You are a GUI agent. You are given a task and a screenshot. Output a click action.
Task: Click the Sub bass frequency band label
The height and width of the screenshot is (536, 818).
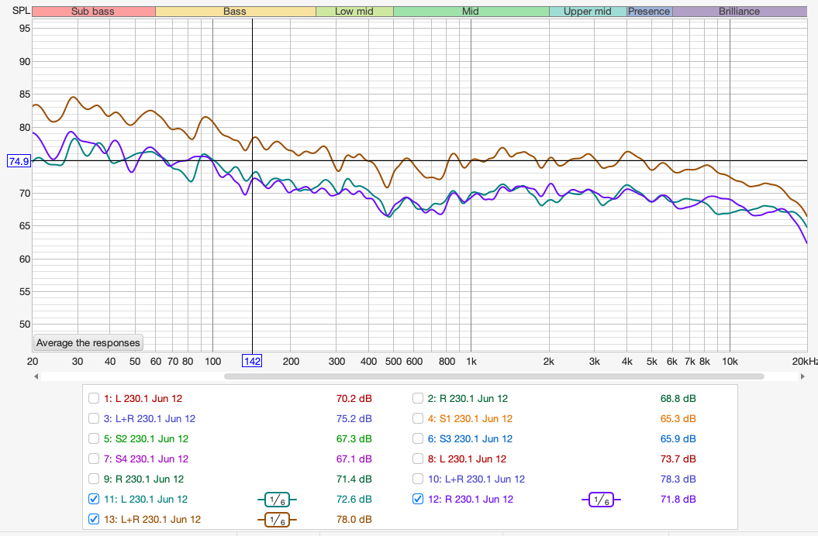[x=93, y=12]
